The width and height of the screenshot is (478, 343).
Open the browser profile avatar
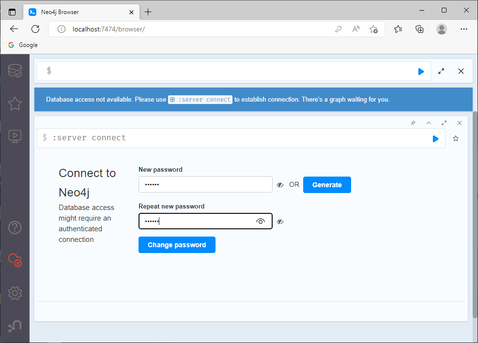[x=441, y=29]
